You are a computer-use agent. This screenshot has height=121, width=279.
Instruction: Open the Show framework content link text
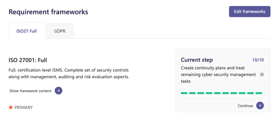[30, 91]
